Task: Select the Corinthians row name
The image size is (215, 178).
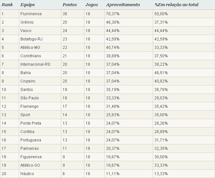Action: tap(30, 56)
